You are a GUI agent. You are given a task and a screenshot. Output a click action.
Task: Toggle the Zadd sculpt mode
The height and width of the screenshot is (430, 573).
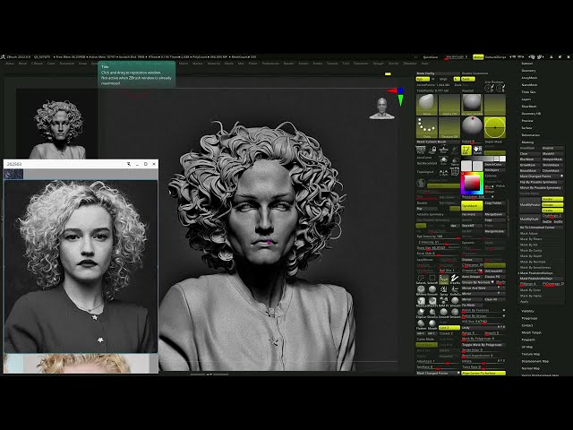(x=468, y=79)
